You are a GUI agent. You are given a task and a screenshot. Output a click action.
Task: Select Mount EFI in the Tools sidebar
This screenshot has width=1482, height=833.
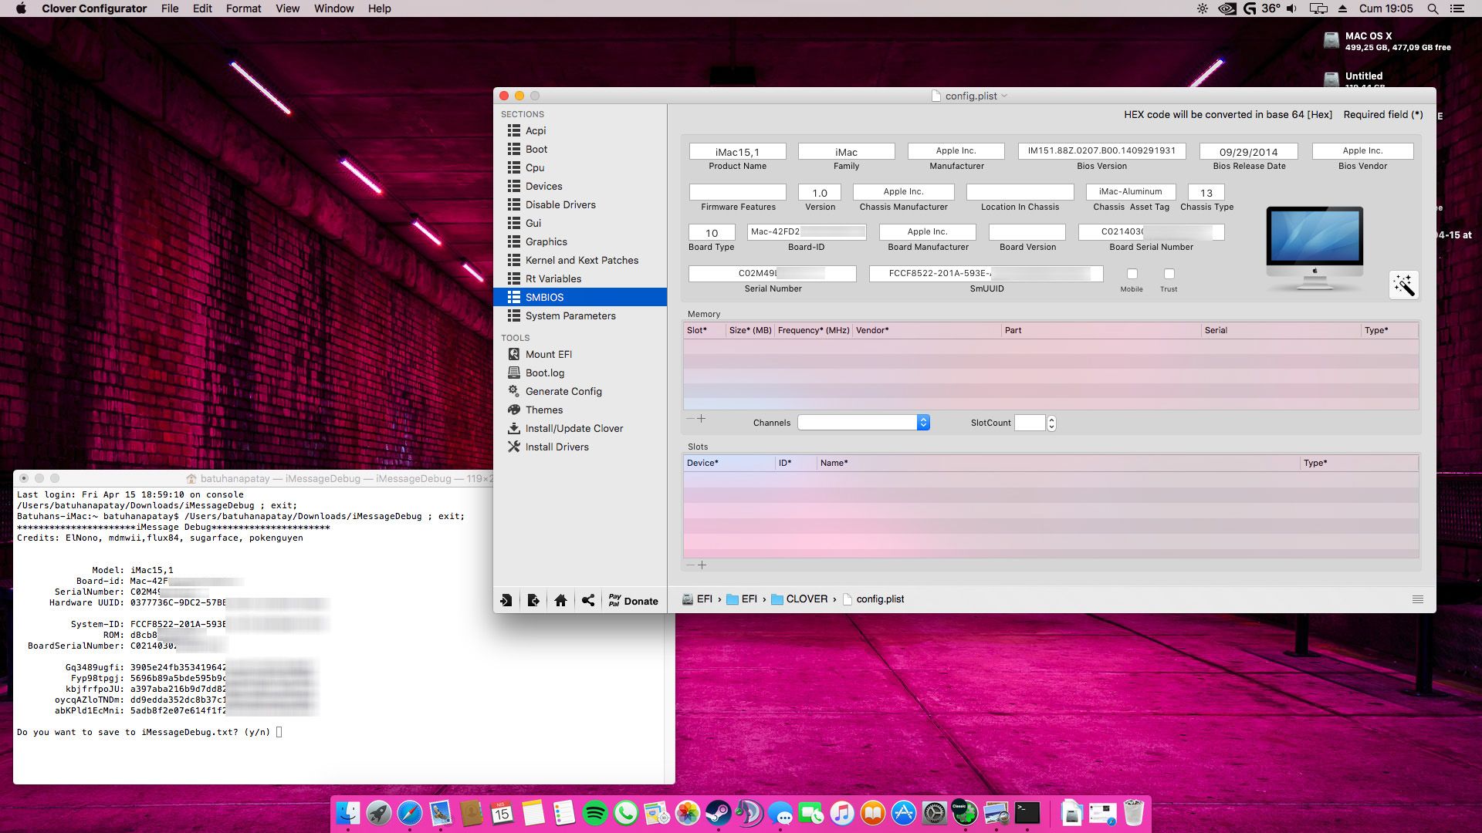(x=549, y=354)
